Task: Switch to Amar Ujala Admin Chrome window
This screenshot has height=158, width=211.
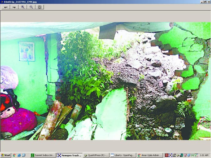Action: 149,155
